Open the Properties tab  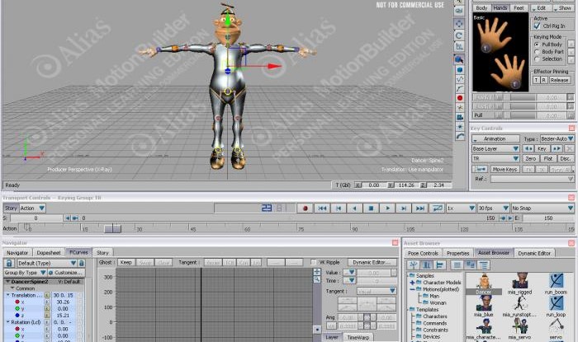[x=457, y=253]
